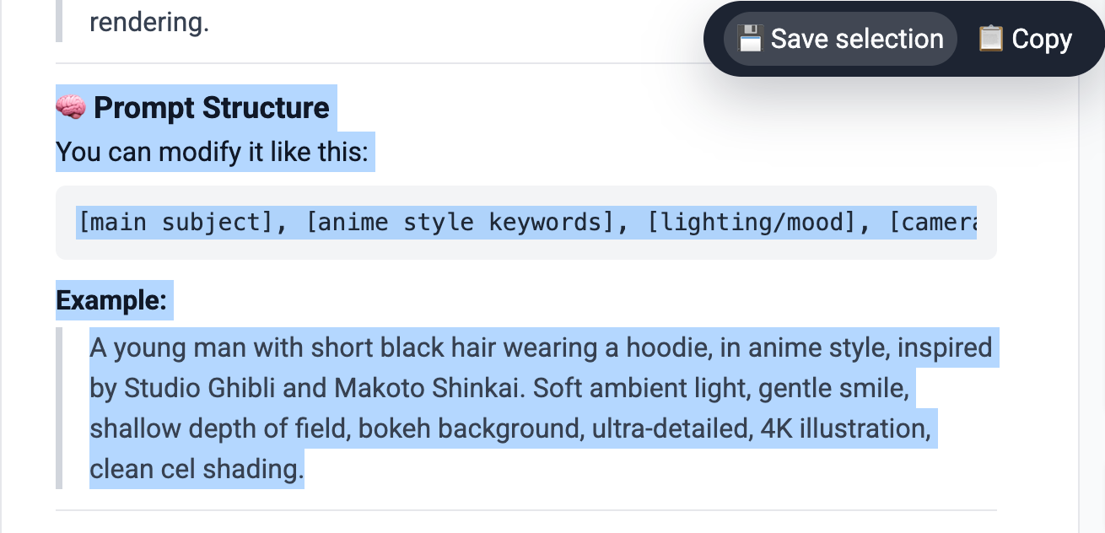The height and width of the screenshot is (533, 1105).
Task: Click inside the prompt structure code block
Action: pyautogui.click(x=526, y=222)
